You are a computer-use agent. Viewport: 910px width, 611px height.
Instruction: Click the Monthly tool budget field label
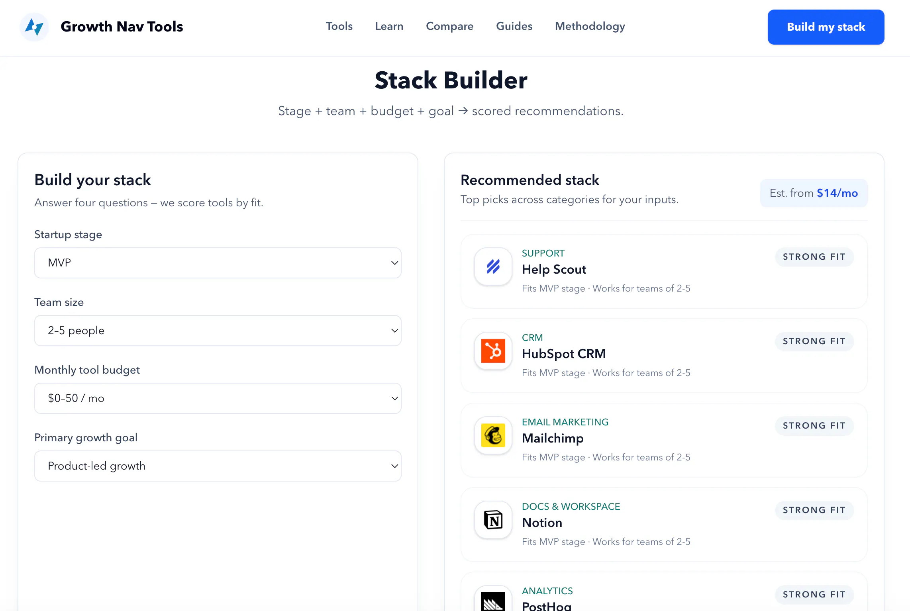87,370
